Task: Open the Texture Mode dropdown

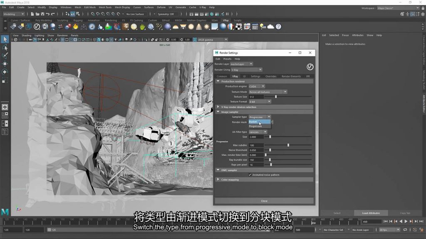Action: coord(267,92)
